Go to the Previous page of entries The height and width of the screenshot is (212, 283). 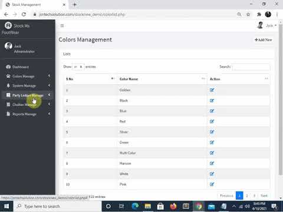pyautogui.click(x=226, y=196)
